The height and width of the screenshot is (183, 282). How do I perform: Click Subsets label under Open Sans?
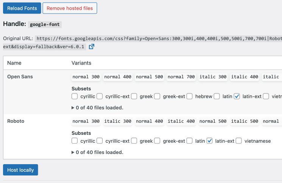click(x=81, y=89)
